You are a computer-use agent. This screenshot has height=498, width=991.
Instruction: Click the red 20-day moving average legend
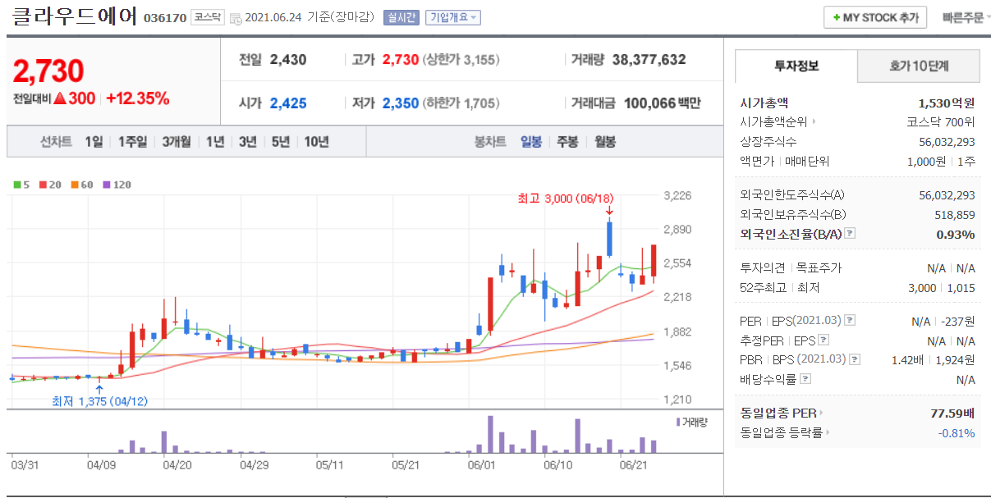[x=52, y=185]
